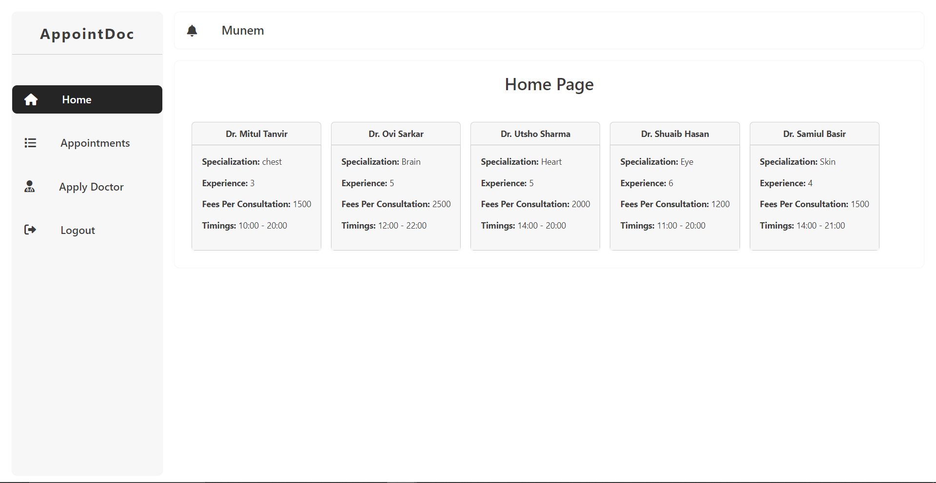Open Dr. Shuaib Hasan's card header
936x483 pixels.
tap(675, 134)
